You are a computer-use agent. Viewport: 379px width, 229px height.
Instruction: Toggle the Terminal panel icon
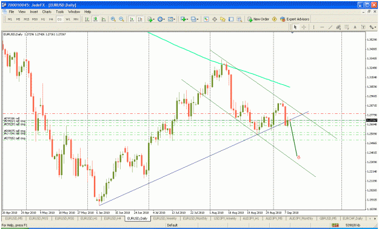[231, 19]
